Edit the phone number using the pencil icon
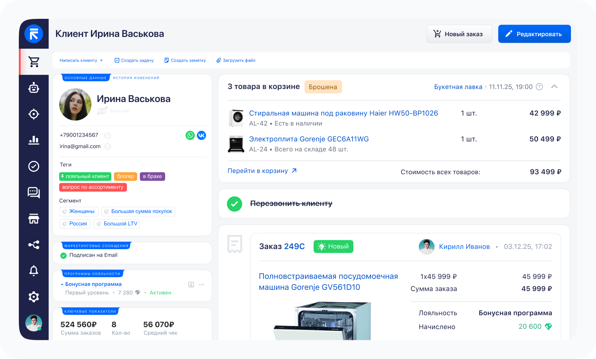This screenshot has height=359, width=596. point(107,135)
